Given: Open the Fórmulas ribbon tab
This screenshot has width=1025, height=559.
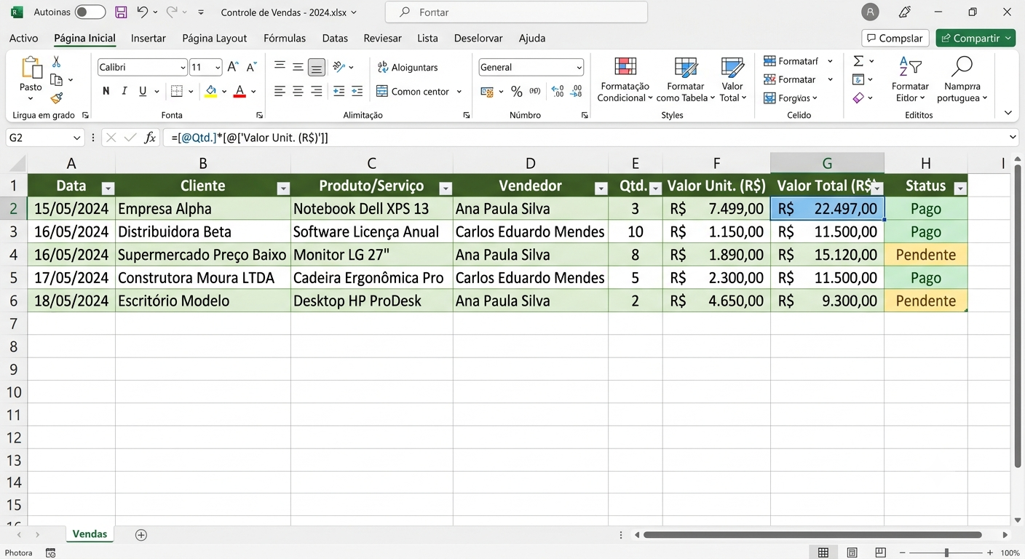Looking at the screenshot, I should pos(285,39).
